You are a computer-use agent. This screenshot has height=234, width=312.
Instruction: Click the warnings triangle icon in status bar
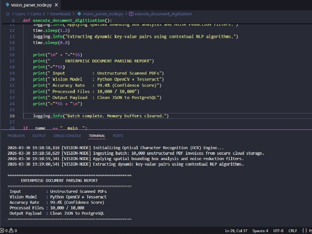pyautogui.click(x=11, y=231)
